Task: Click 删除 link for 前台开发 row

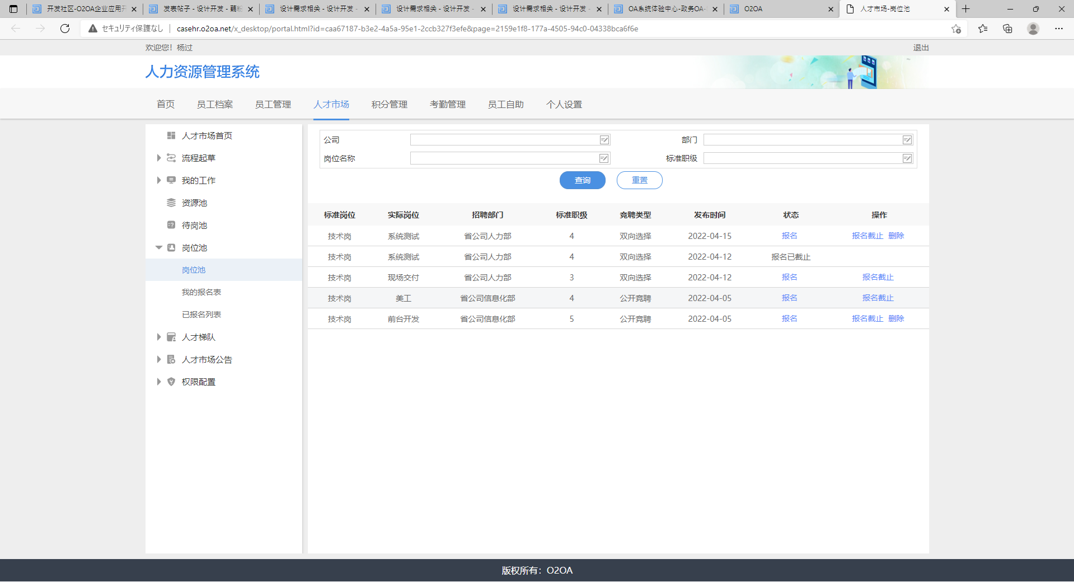Action: pyautogui.click(x=896, y=318)
